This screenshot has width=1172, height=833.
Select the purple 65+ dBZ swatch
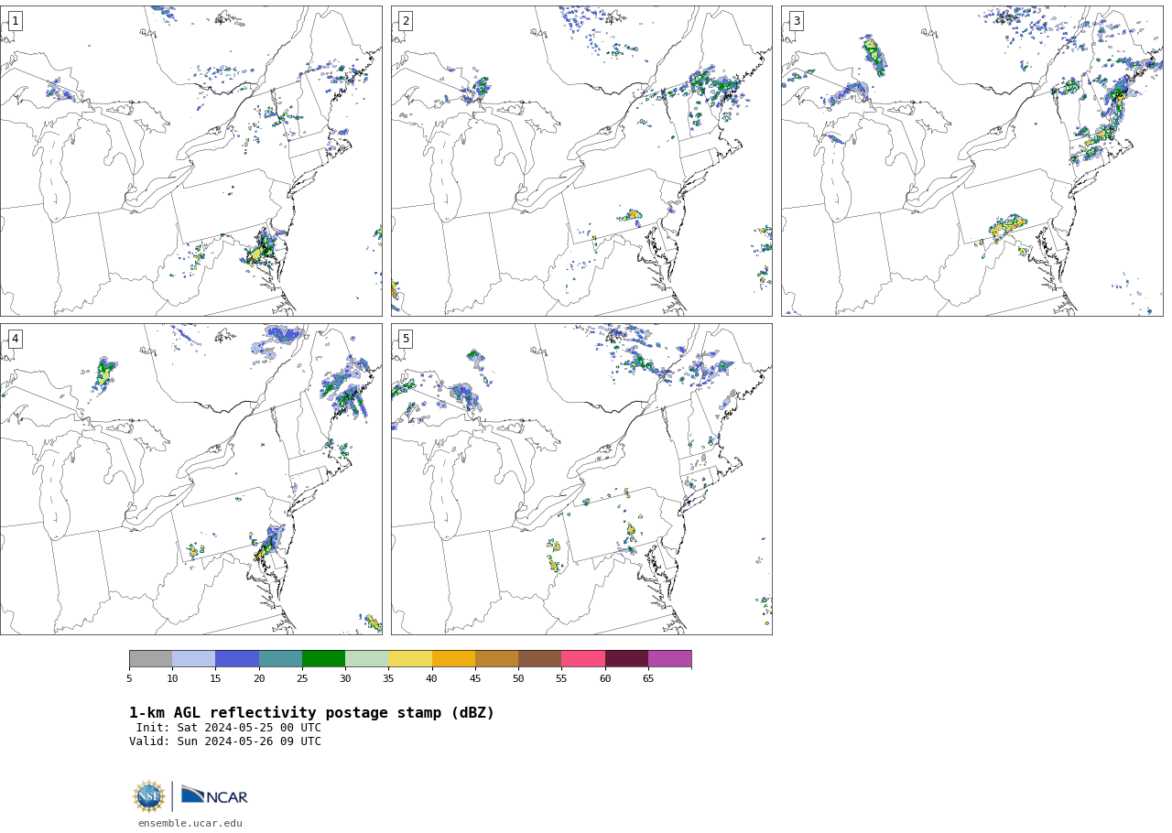pos(670,659)
